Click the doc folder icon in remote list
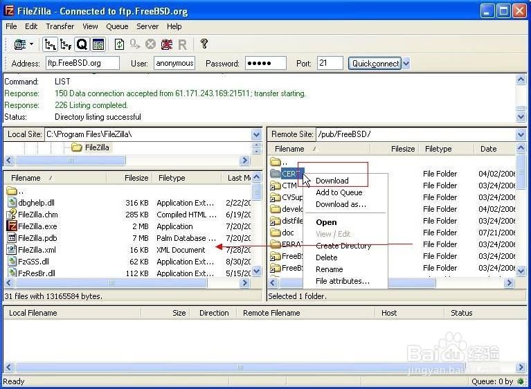The image size is (531, 389). (x=276, y=233)
